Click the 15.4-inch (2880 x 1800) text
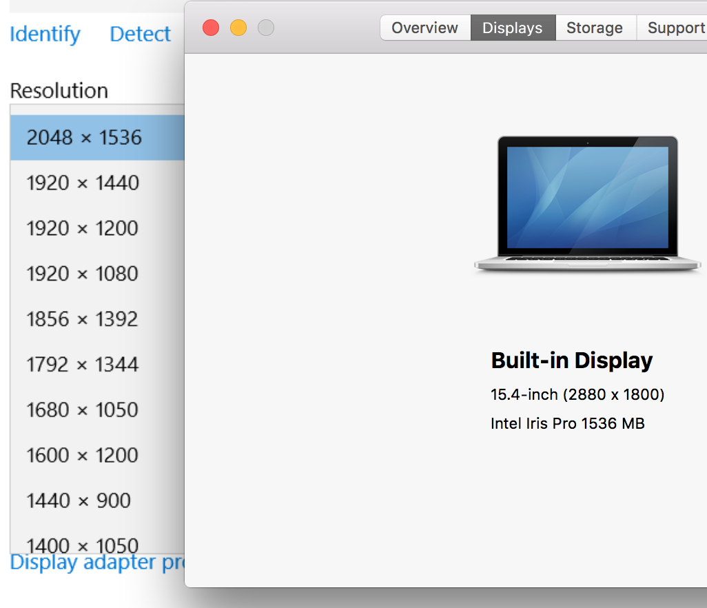This screenshot has width=707, height=608. [x=577, y=395]
